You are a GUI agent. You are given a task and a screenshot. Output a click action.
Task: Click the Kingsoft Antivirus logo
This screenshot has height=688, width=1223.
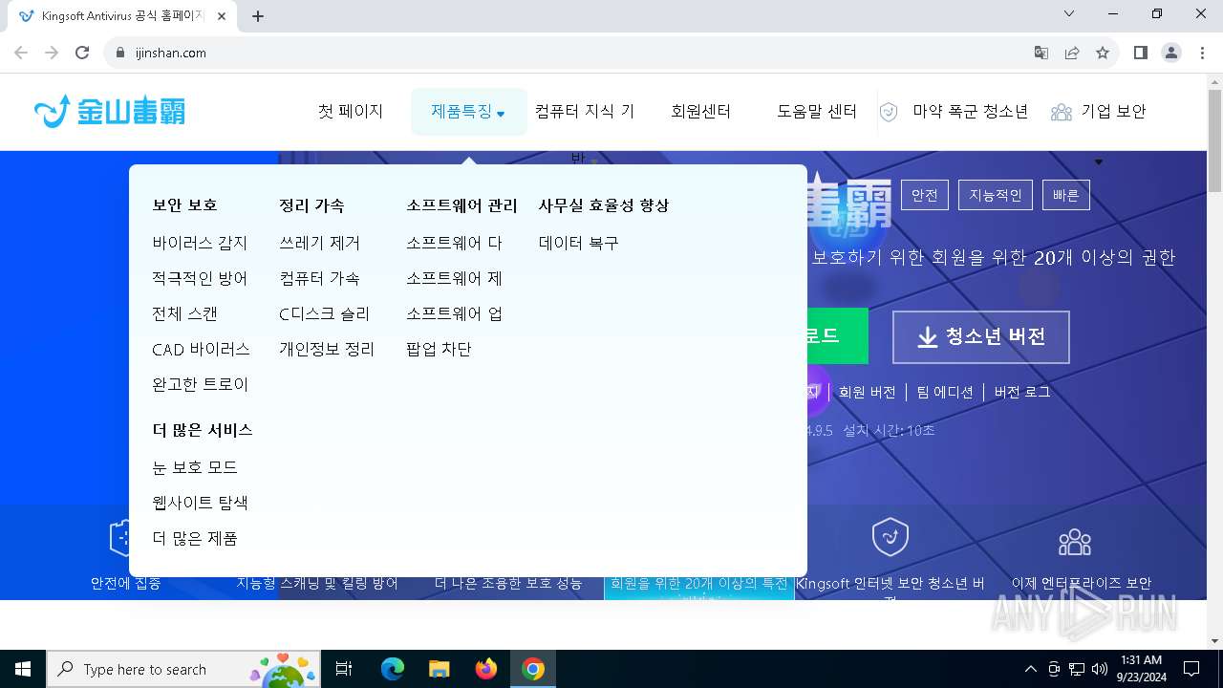109,111
